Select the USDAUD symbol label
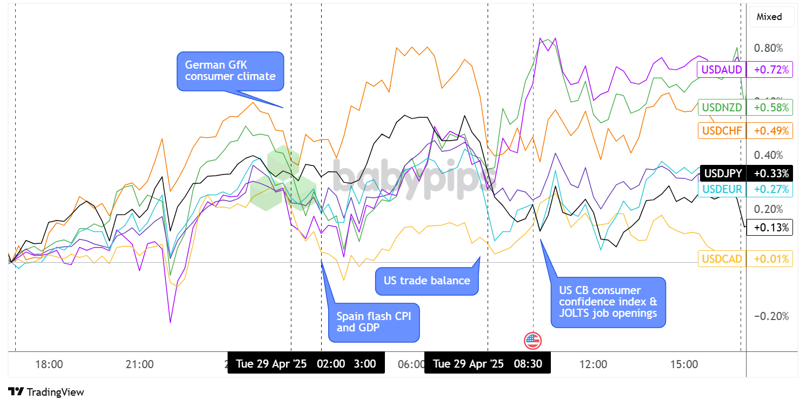806x406 pixels. pyautogui.click(x=721, y=69)
